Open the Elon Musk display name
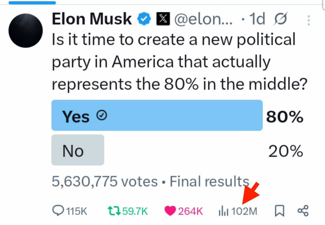The width and height of the screenshot is (325, 225). 92,19
